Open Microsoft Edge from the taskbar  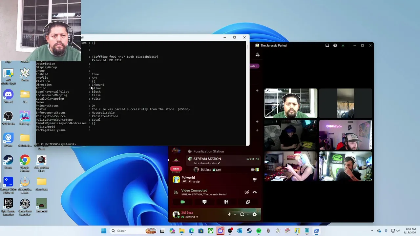click(191, 231)
